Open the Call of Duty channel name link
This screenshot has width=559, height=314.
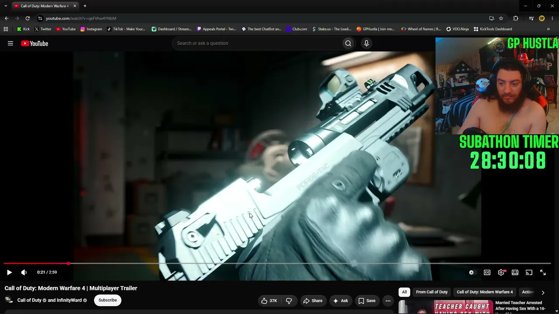29,300
